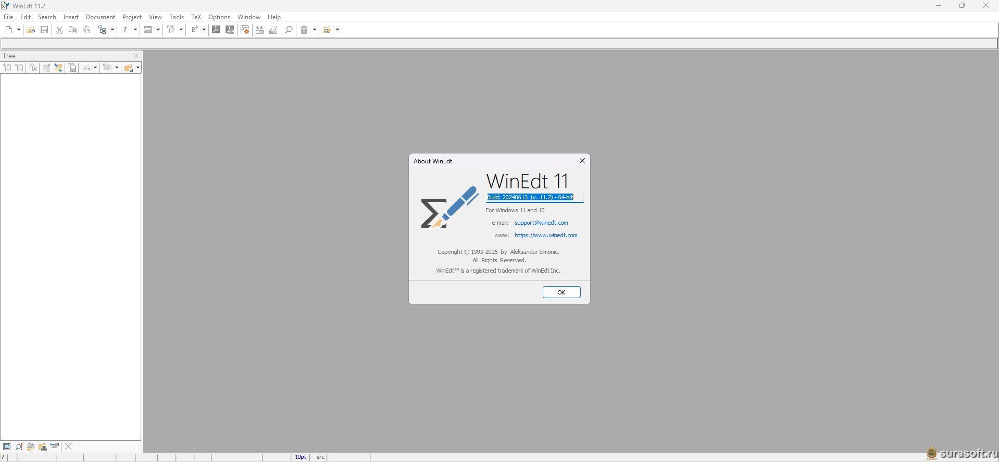Click the Cut scissors icon
The height and width of the screenshot is (462, 999).
pos(59,30)
